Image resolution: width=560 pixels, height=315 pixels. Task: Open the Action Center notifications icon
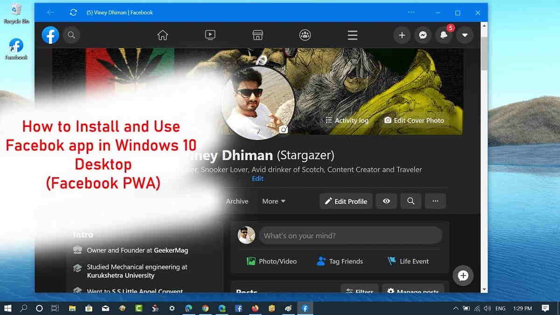point(545,308)
